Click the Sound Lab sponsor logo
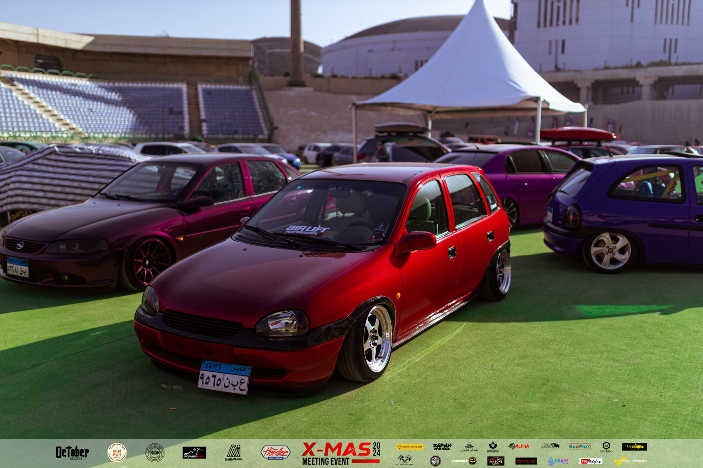The height and width of the screenshot is (468, 703). tap(526, 461)
